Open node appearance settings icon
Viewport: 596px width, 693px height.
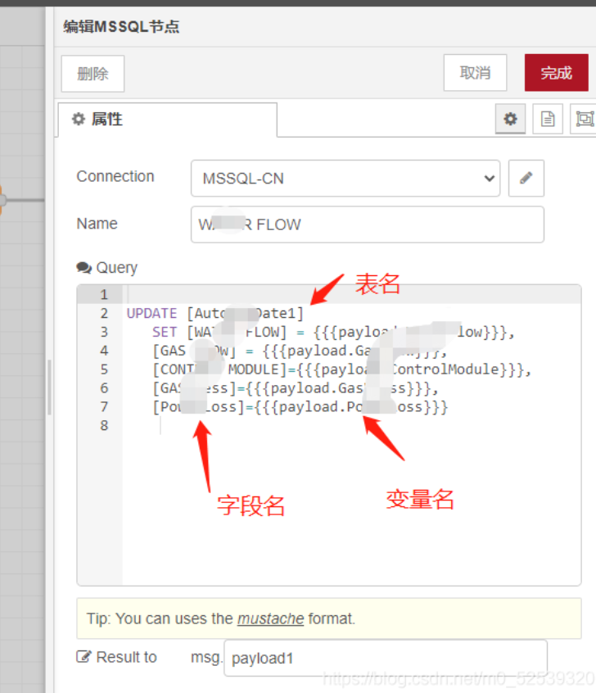click(x=584, y=119)
